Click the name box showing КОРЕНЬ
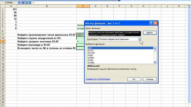Image resolution: width=191 pixels, height=107 pixels. coord(9,3)
